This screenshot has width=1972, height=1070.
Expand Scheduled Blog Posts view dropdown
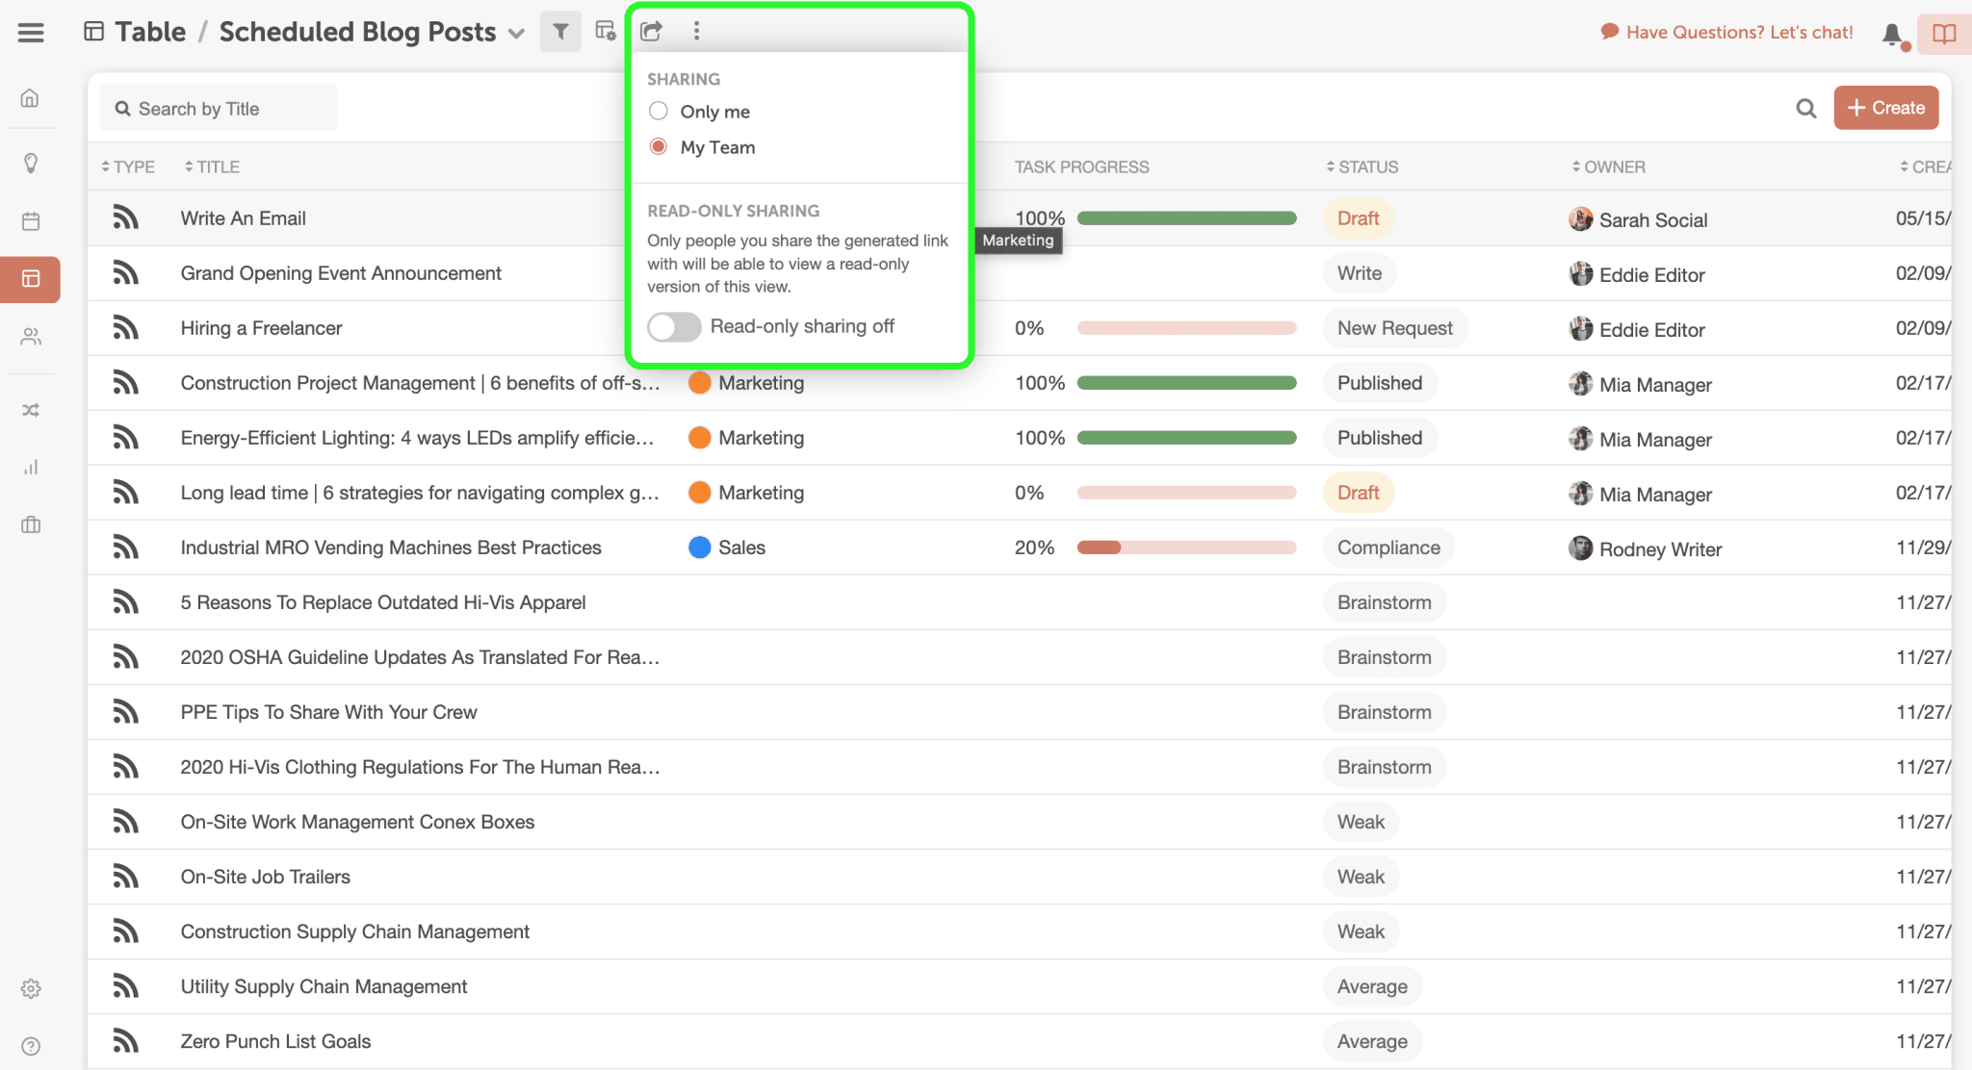(x=517, y=34)
